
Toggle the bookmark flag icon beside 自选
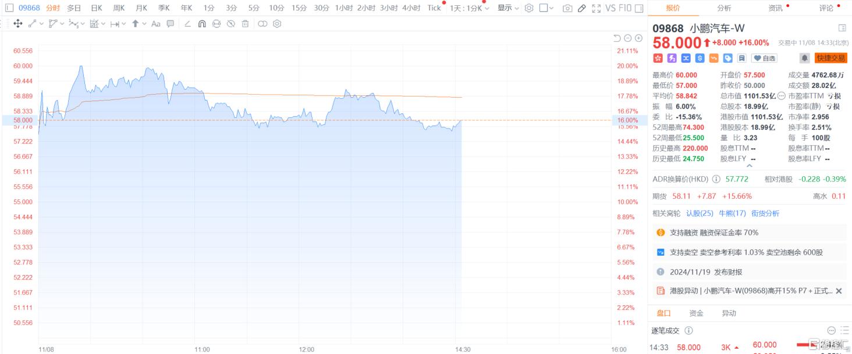(742, 58)
